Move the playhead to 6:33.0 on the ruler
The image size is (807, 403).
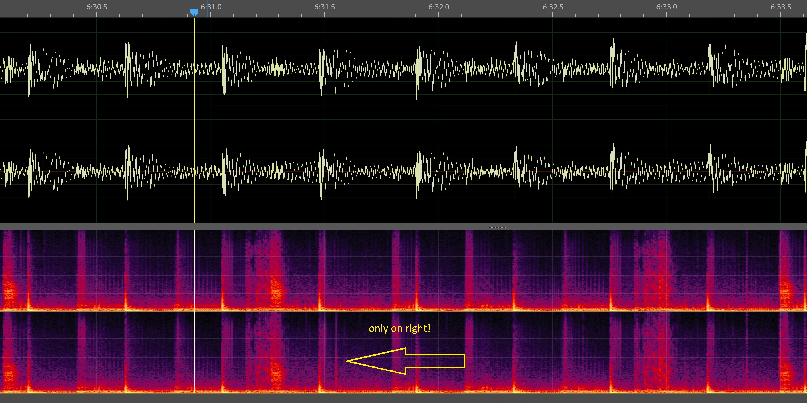pos(666,7)
